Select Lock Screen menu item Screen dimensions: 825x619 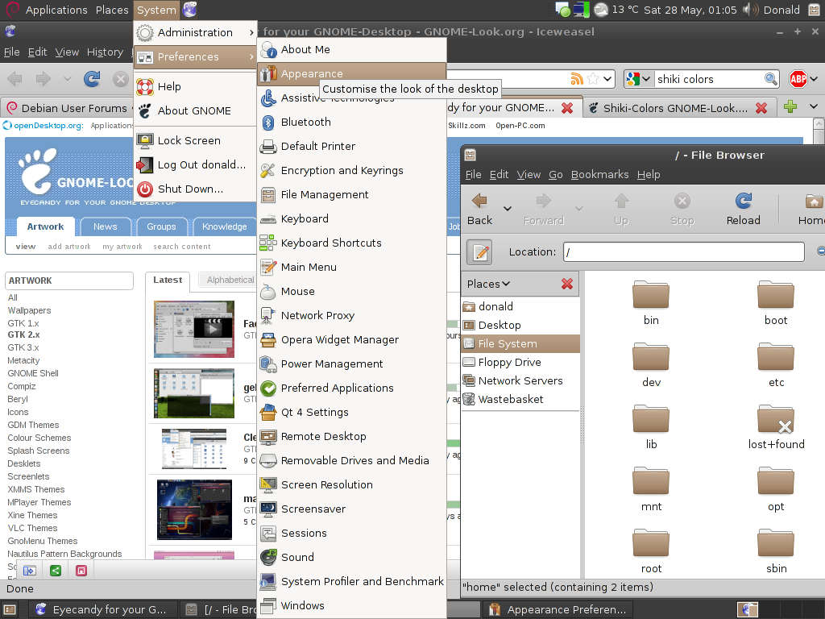pos(196,140)
